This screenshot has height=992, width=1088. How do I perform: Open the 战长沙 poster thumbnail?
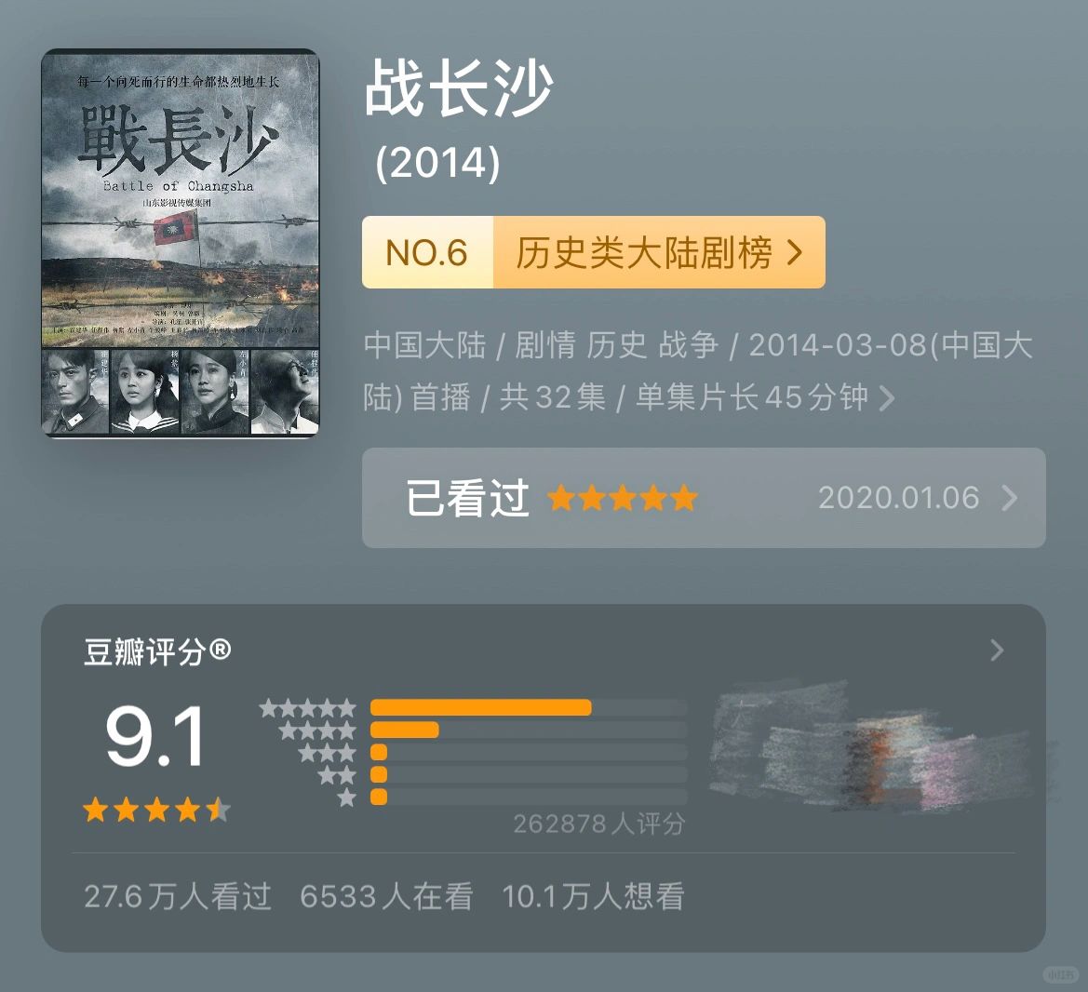(x=181, y=243)
